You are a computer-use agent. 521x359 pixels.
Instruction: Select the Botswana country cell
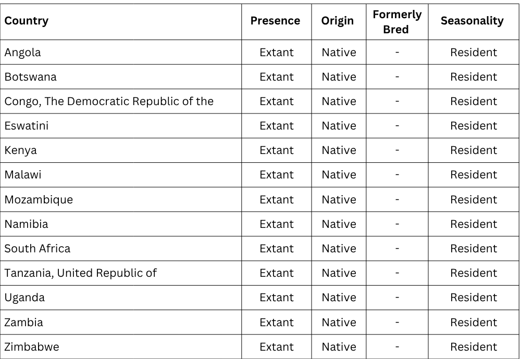[x=31, y=77]
